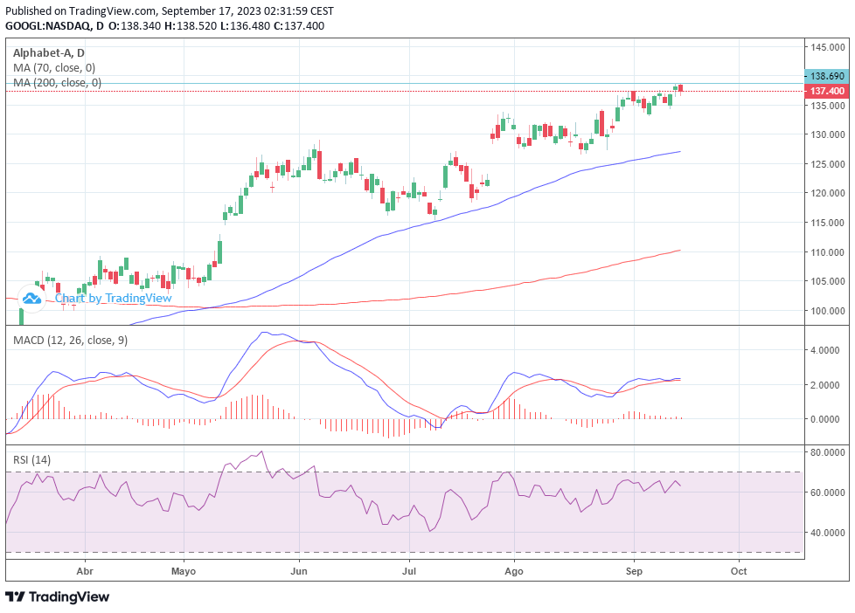Click the O:138.340 open value in header

coord(135,26)
